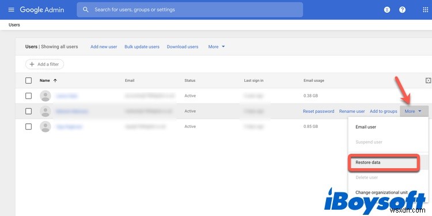Open the Google apps grid icon
Image resolution: width=432 pixels, height=216 pixels.
[x=425, y=10]
